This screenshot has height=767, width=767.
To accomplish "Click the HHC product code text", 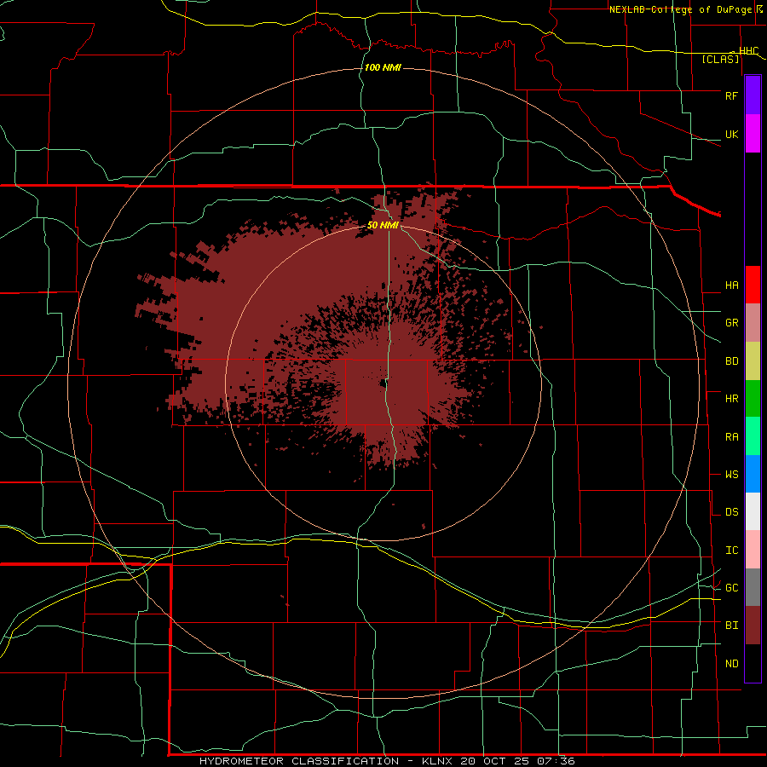I will (x=749, y=51).
